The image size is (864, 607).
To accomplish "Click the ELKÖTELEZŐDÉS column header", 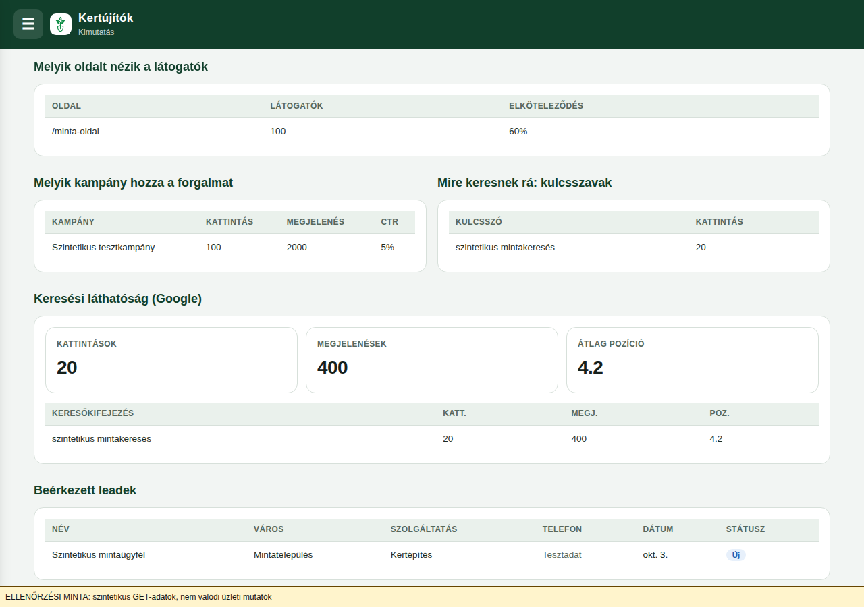I will point(546,107).
